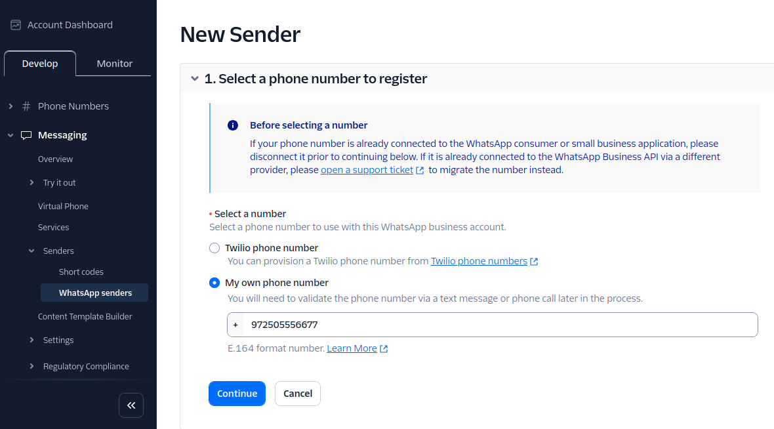Collapse the 'Select a phone number to register' section
Viewport: 774px width, 429px height.
pyautogui.click(x=195, y=78)
